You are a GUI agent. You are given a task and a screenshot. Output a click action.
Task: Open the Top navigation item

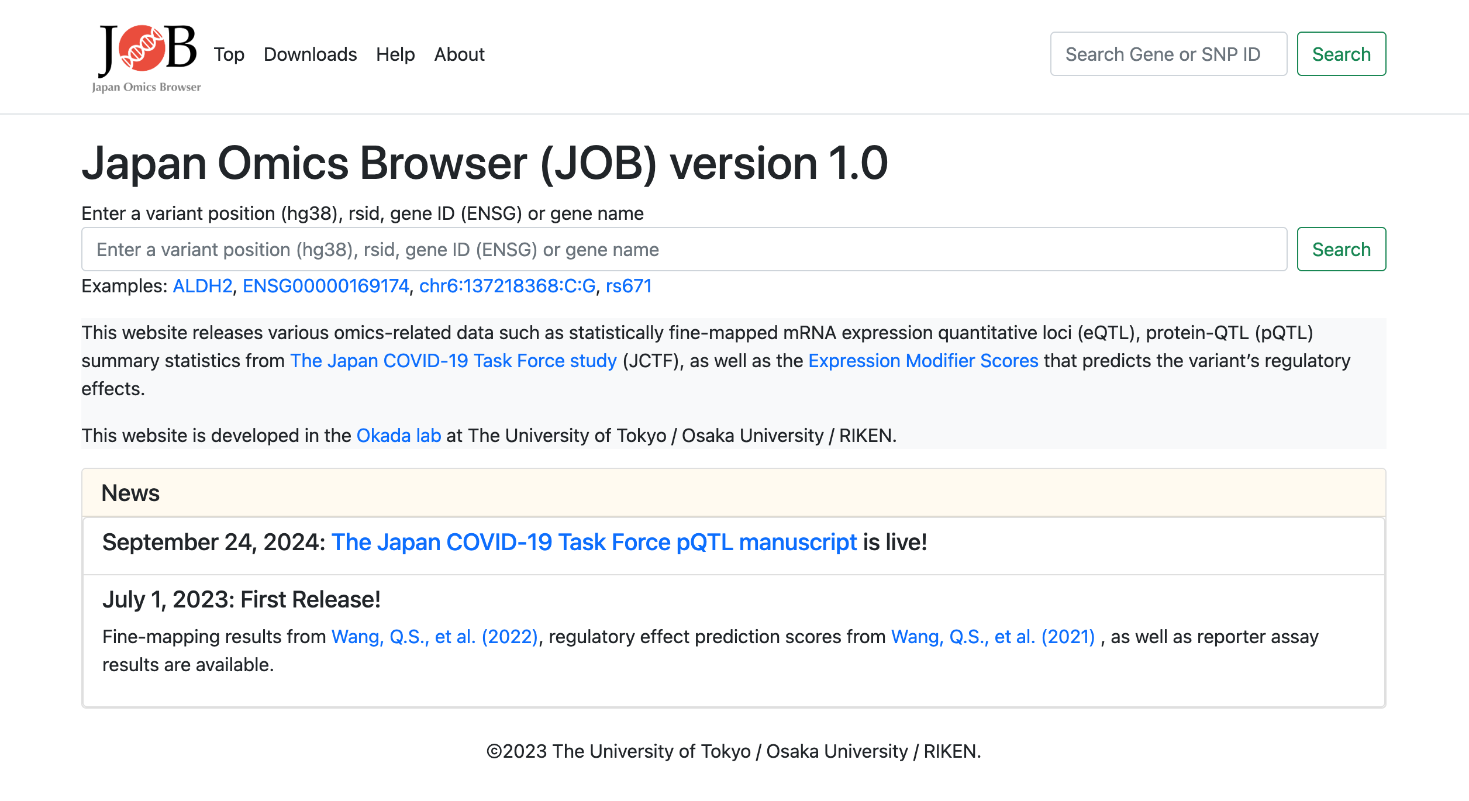point(229,54)
